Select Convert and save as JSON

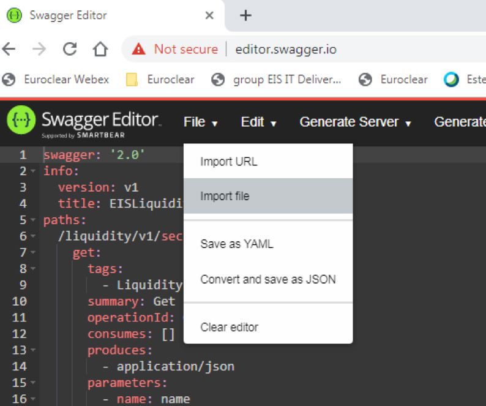268,279
